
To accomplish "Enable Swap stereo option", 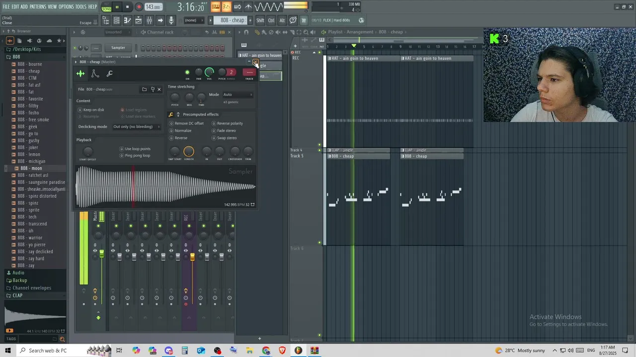I will click(x=225, y=138).
